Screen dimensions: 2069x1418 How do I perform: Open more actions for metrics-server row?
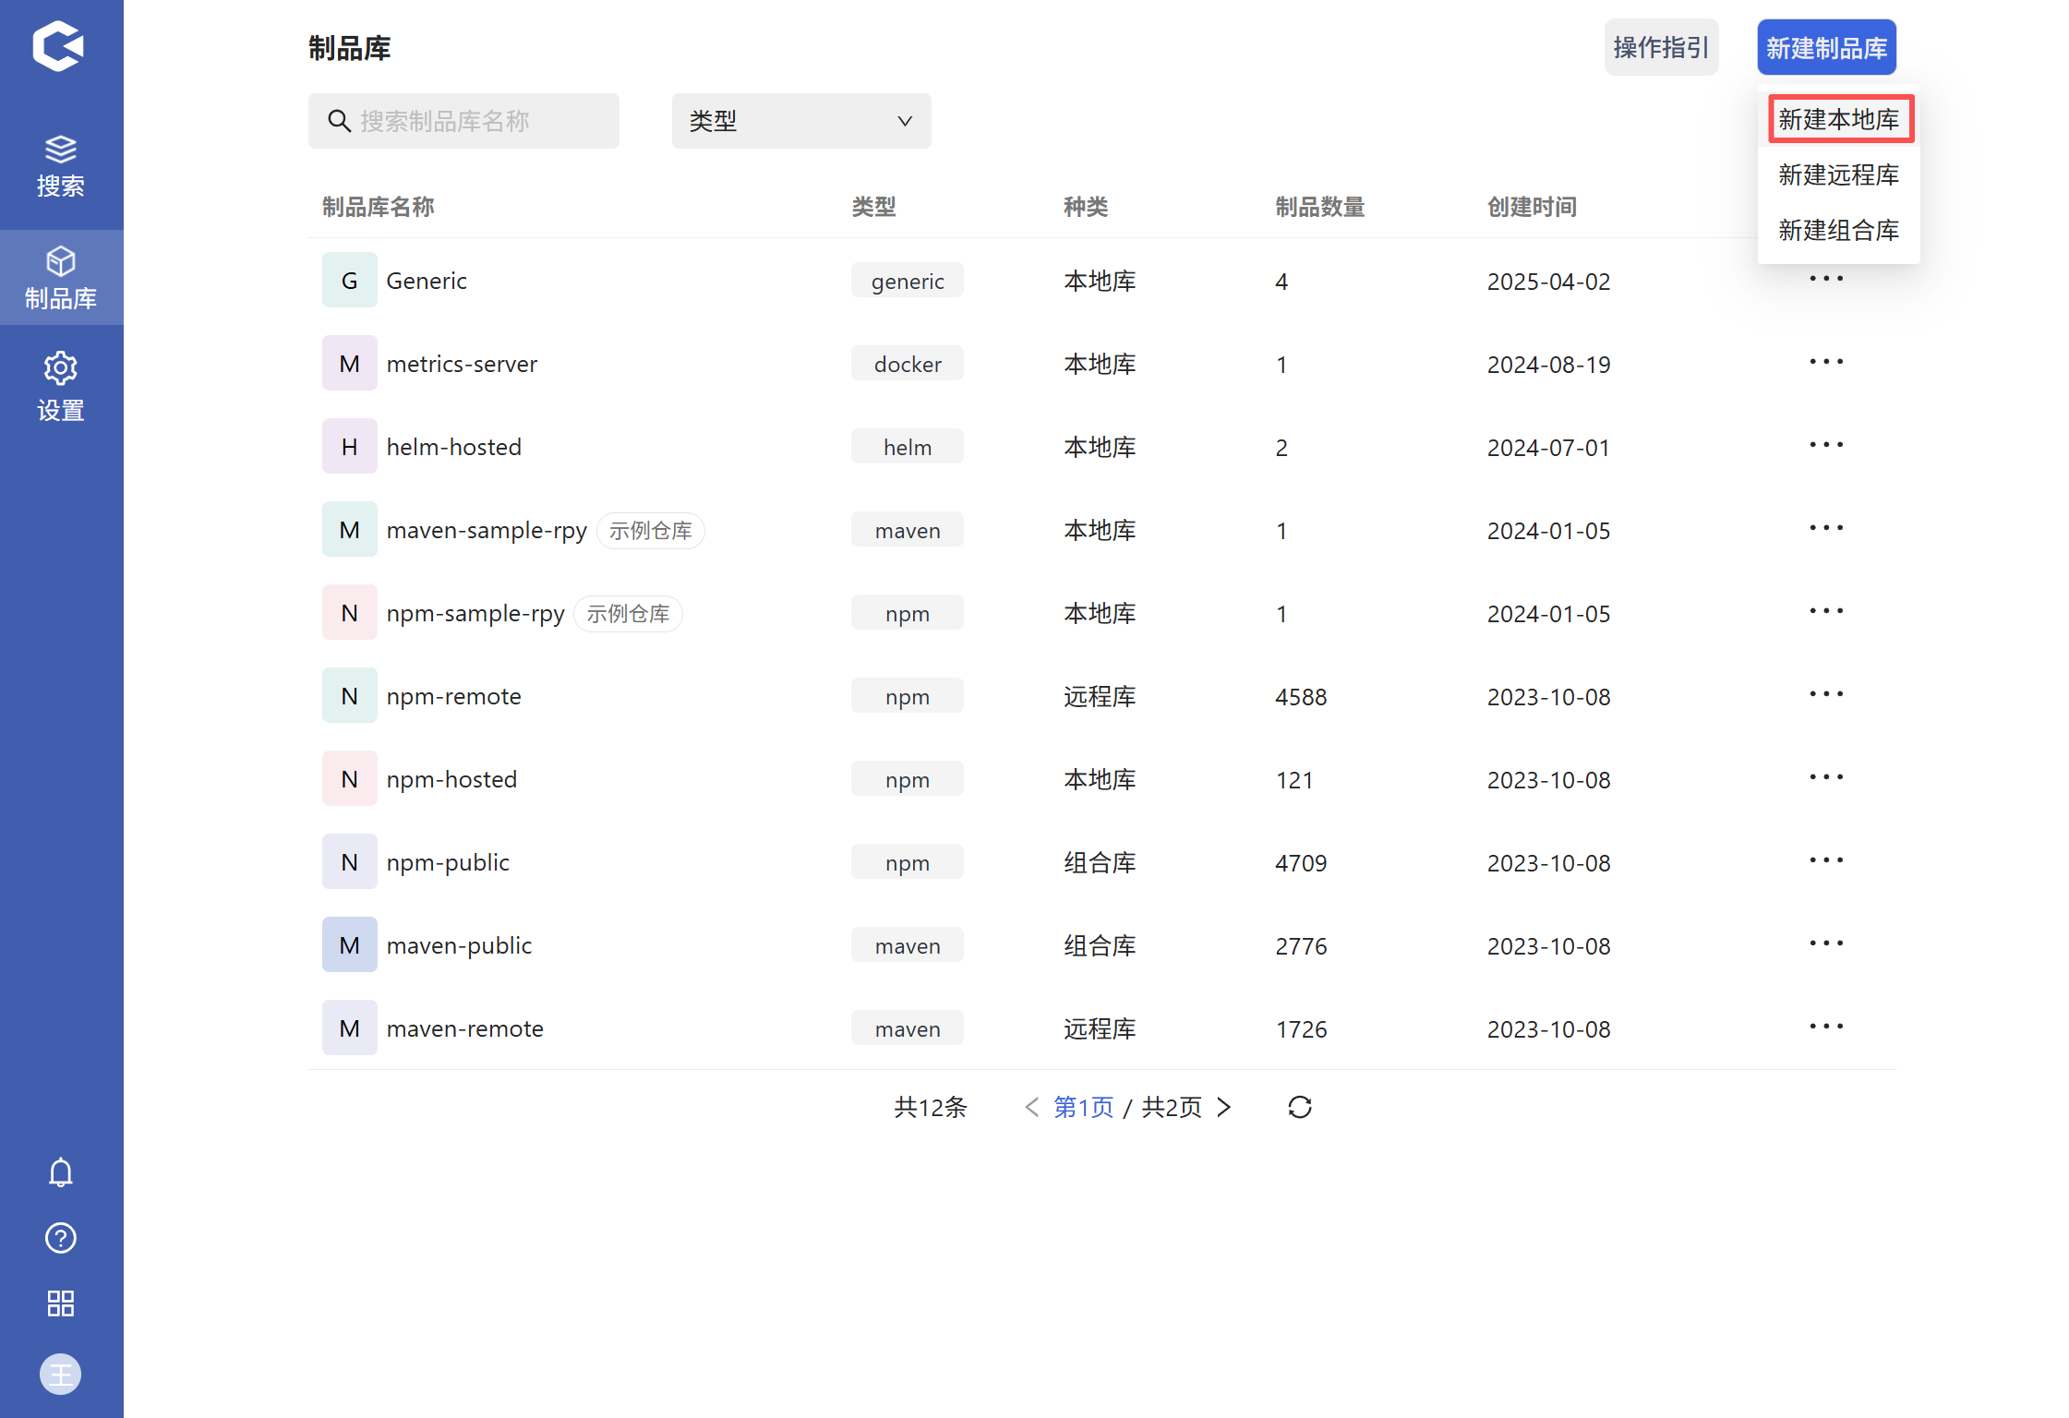click(1825, 363)
